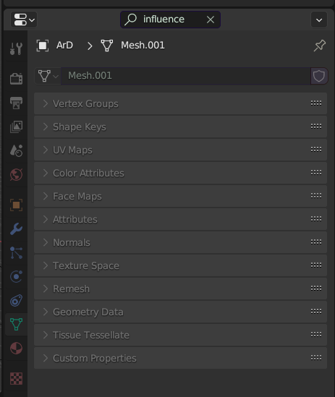Clear the influence search text
Image resolution: width=335 pixels, height=397 pixels.
(211, 20)
